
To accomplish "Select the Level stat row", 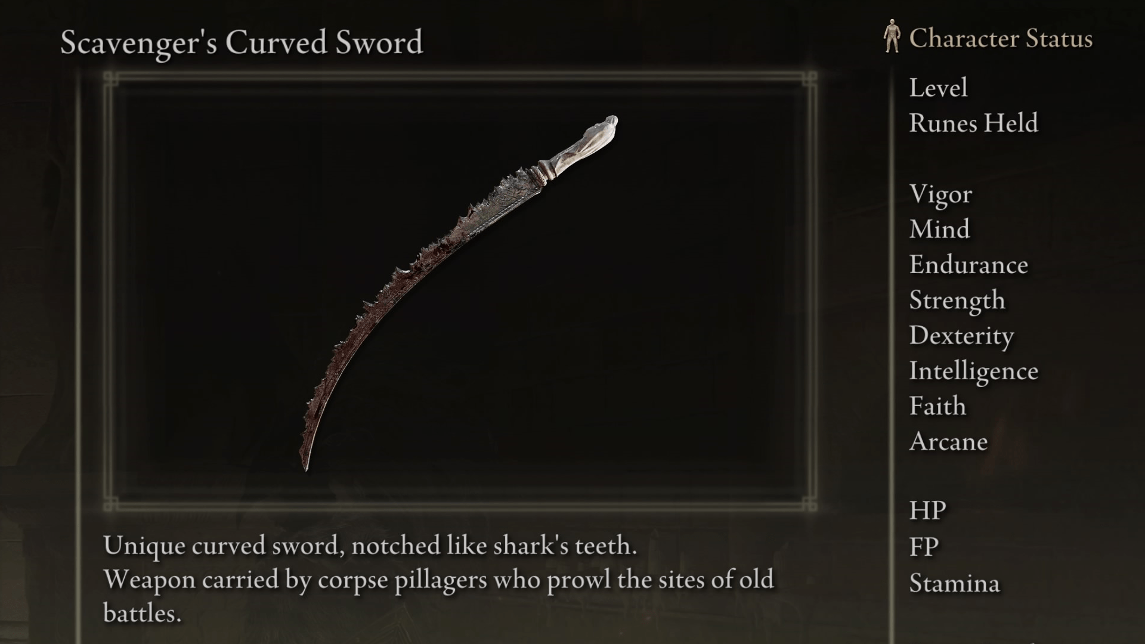I will pos(938,88).
